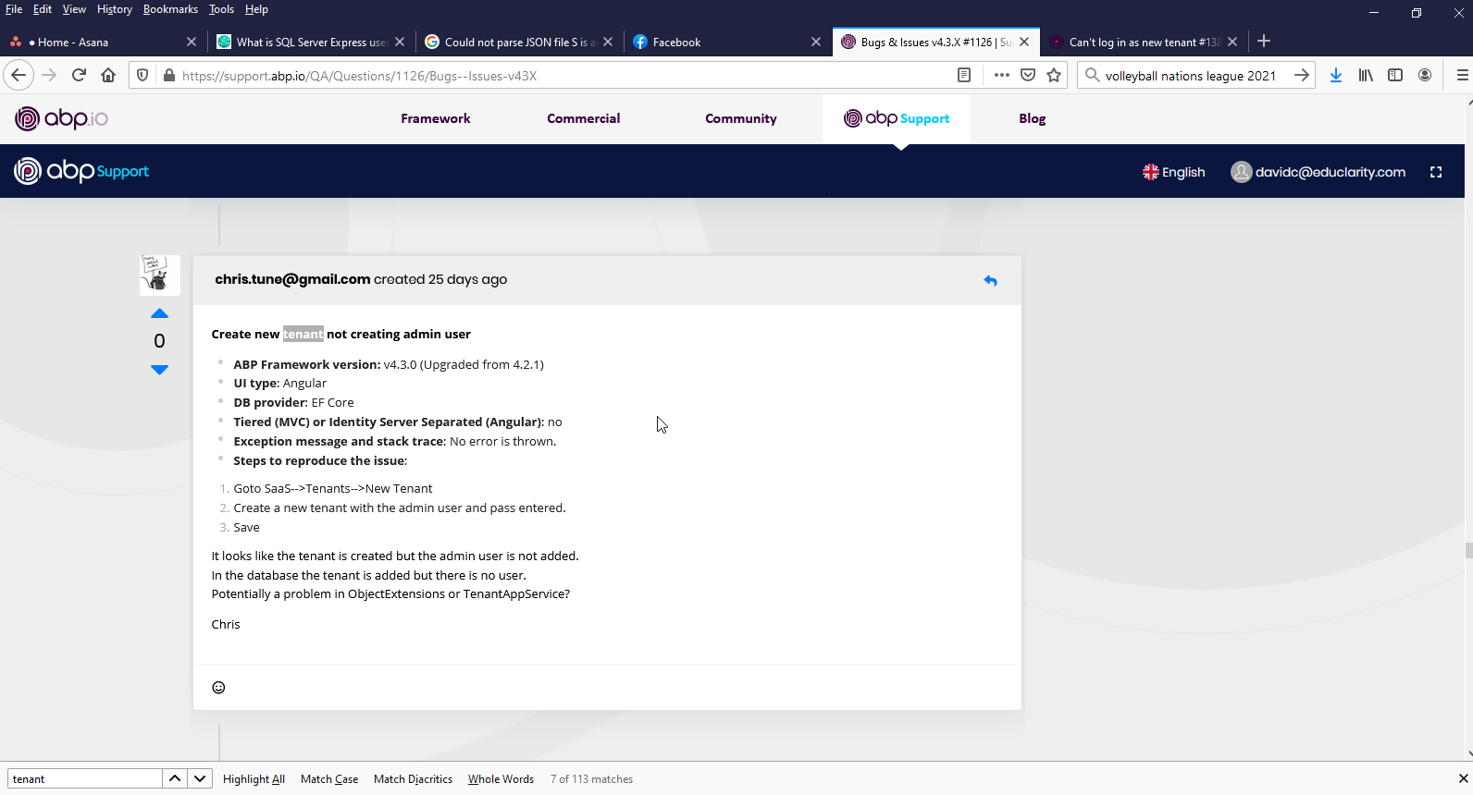Close the find bar
Viewport: 1473px width, 795px height.
coord(1463,778)
